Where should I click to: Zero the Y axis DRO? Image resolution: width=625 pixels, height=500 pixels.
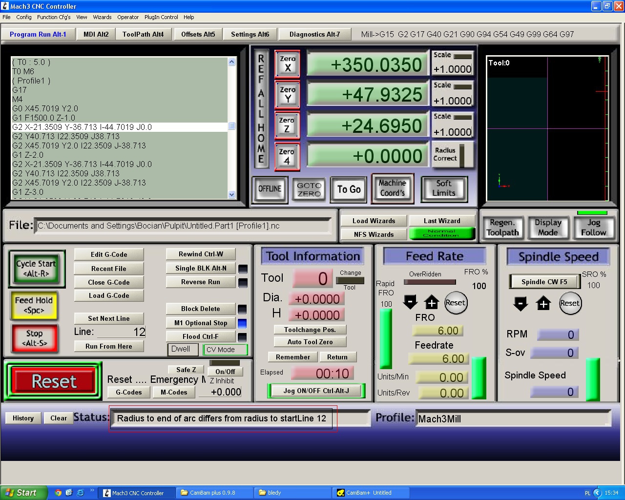(288, 95)
